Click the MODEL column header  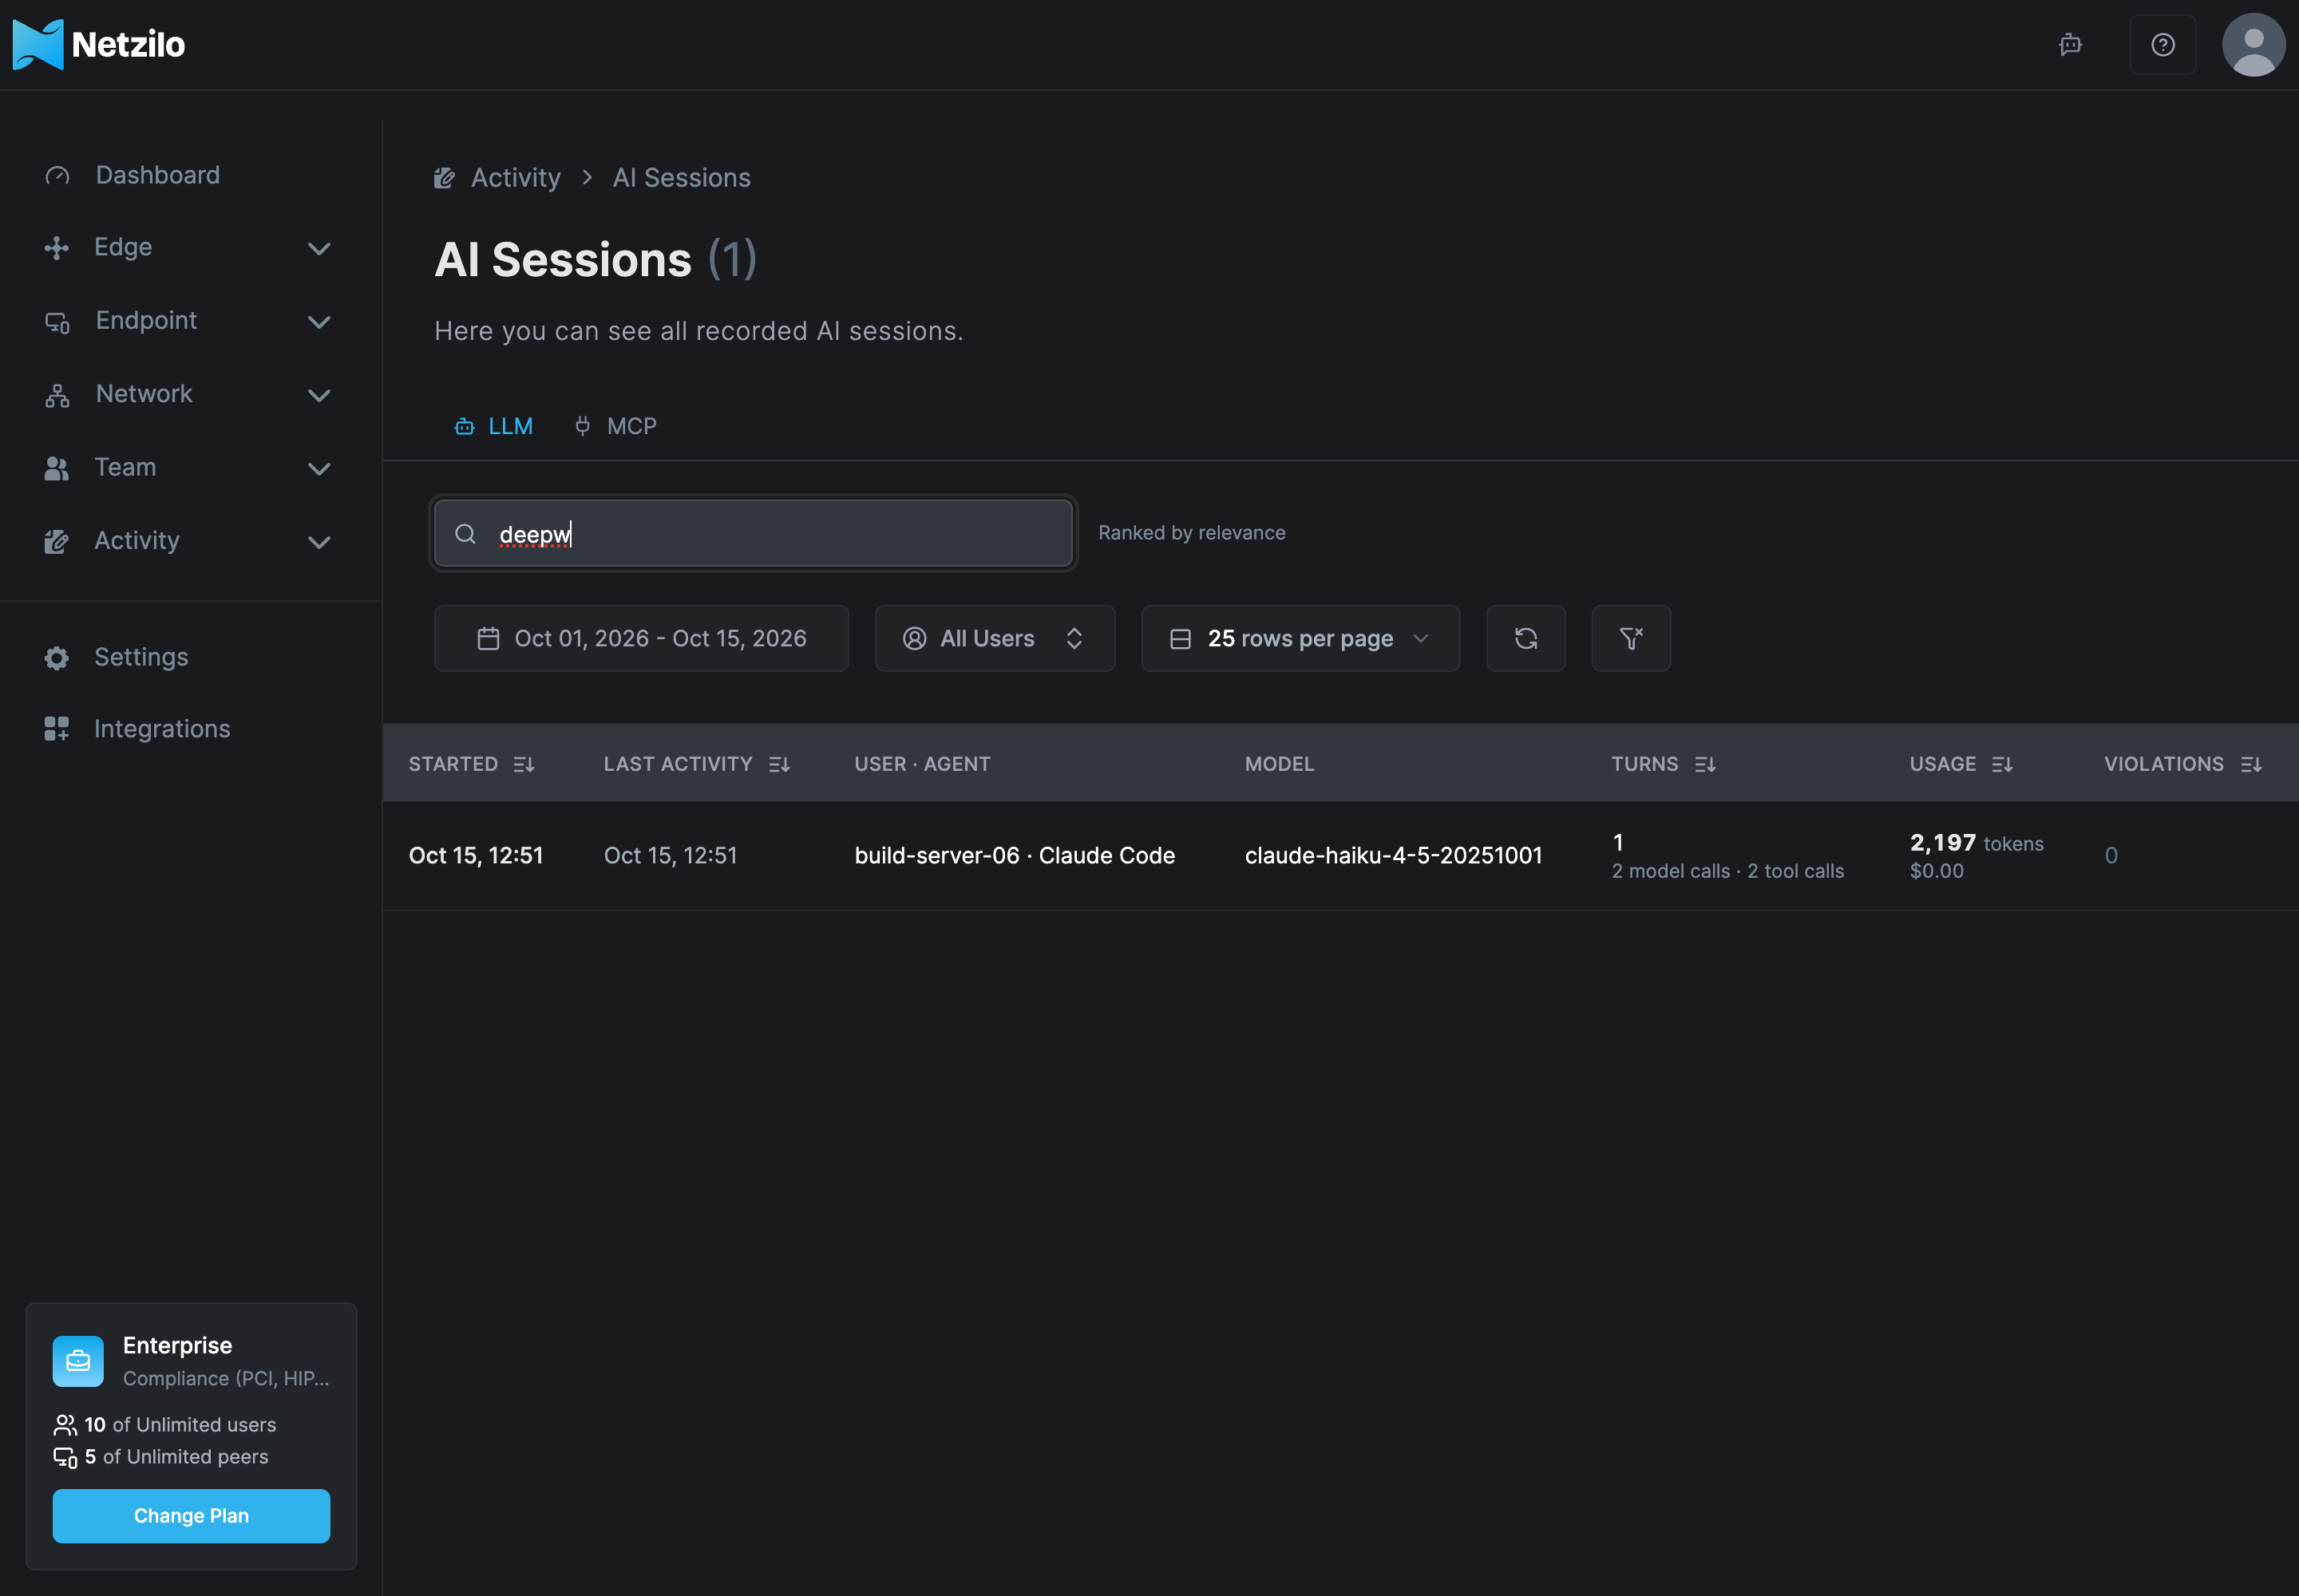click(1279, 764)
